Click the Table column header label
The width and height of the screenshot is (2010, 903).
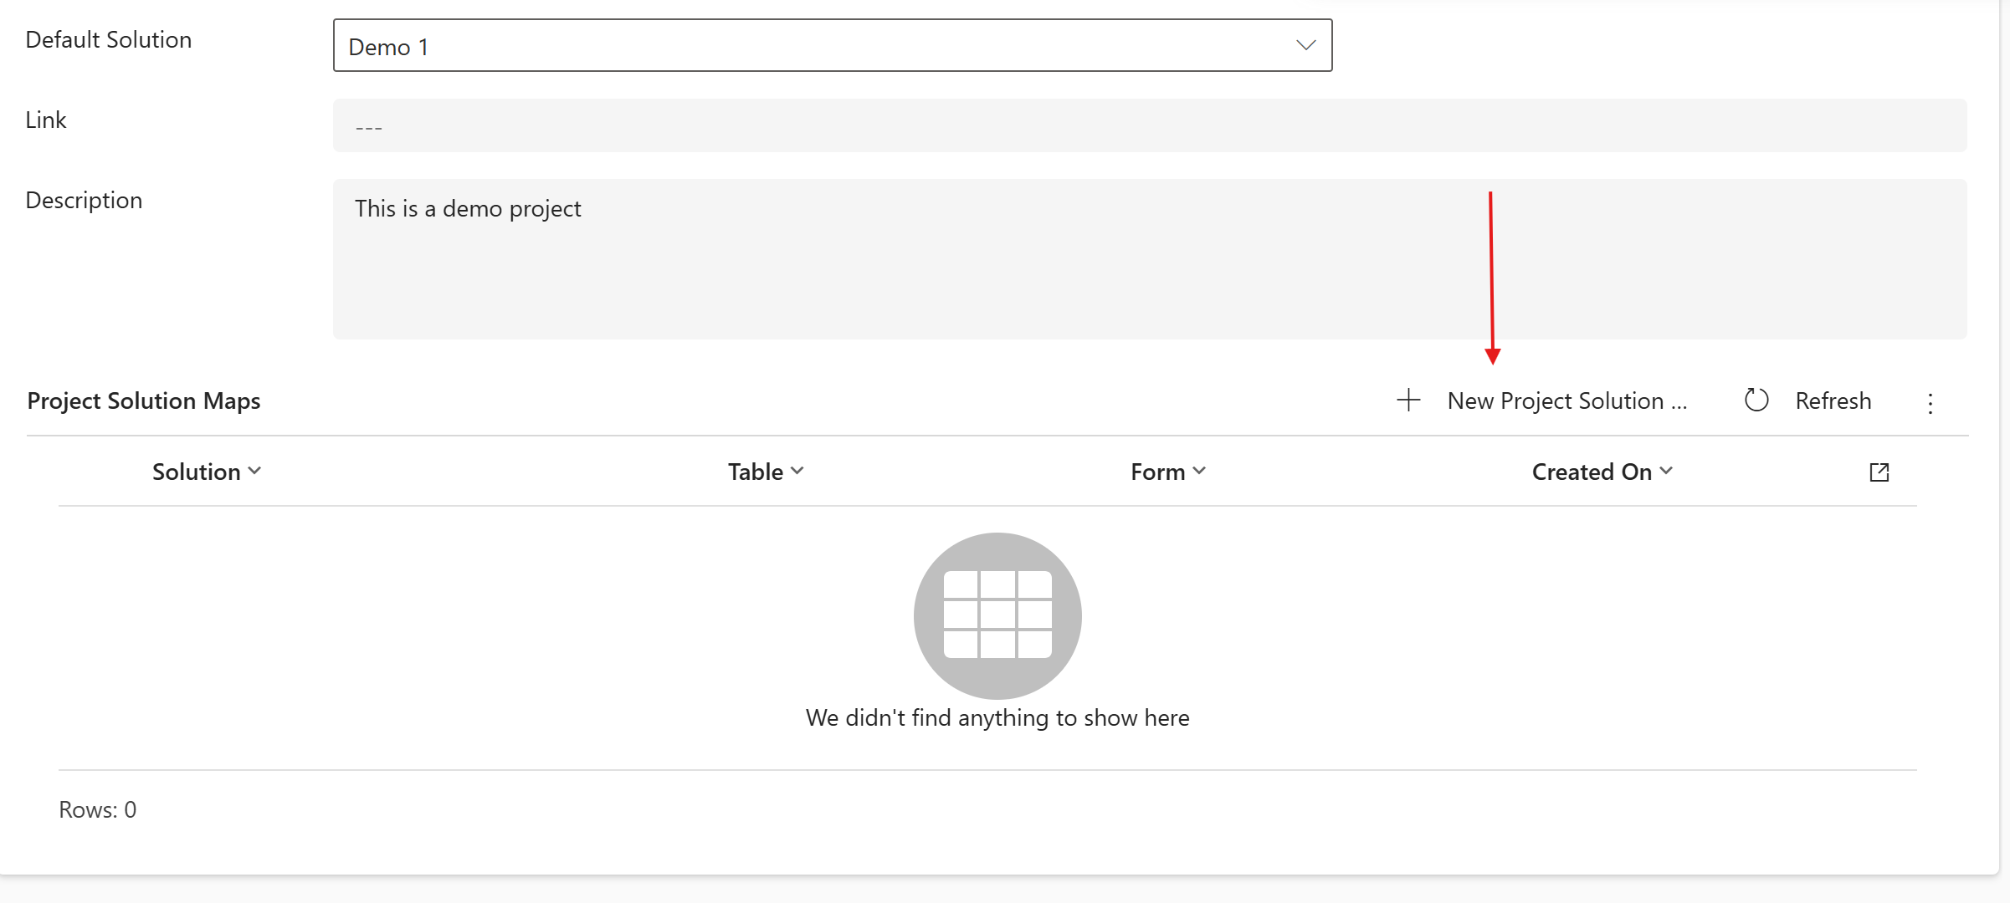click(755, 472)
